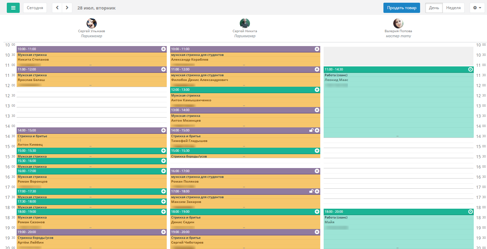Click plus icon on Тимофей Гладышев appointment

point(317,130)
